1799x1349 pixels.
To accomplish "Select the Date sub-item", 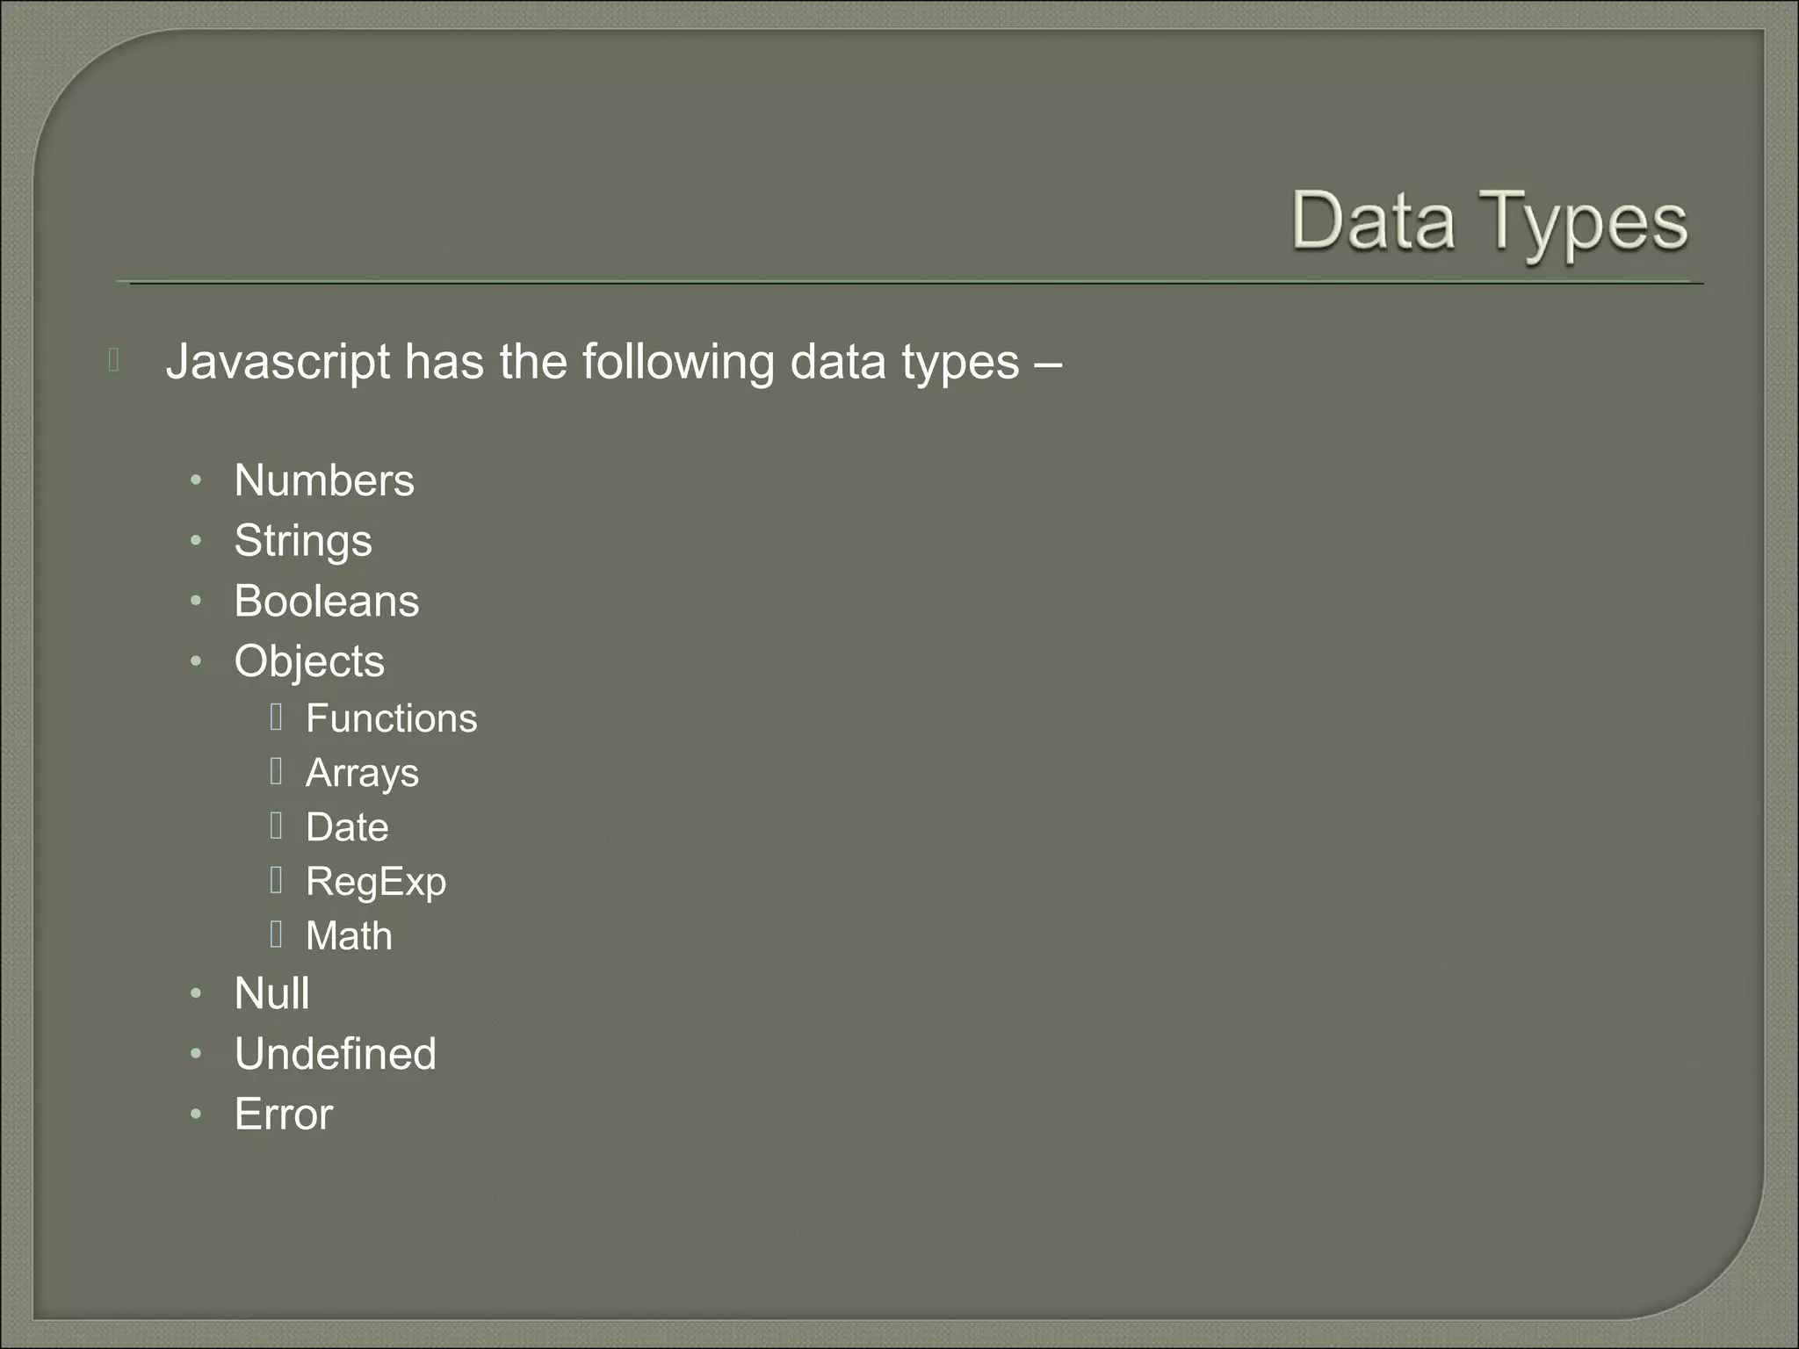I will (x=347, y=827).
